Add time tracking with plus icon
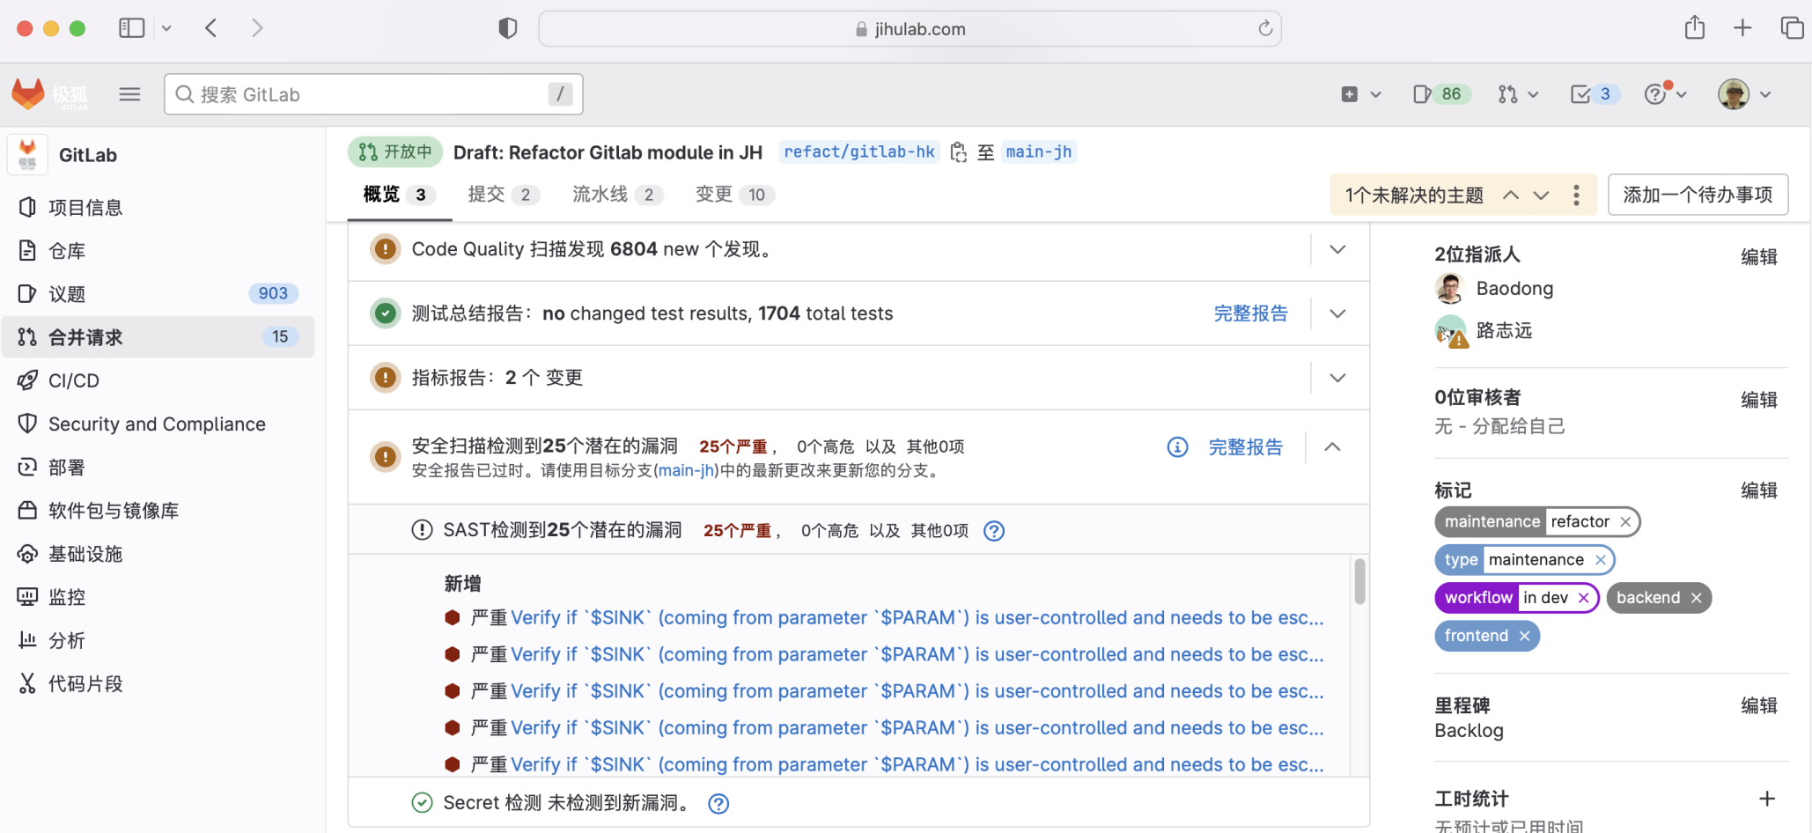 [x=1766, y=799]
